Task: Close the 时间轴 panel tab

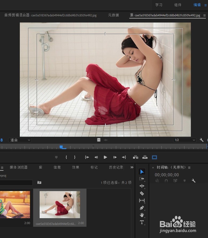Action: [x=153, y=168]
